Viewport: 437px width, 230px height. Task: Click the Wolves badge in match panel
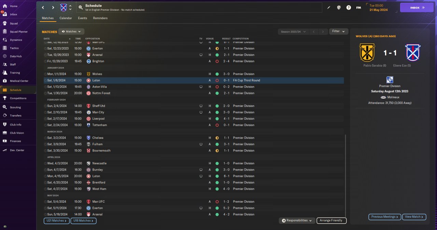367,53
